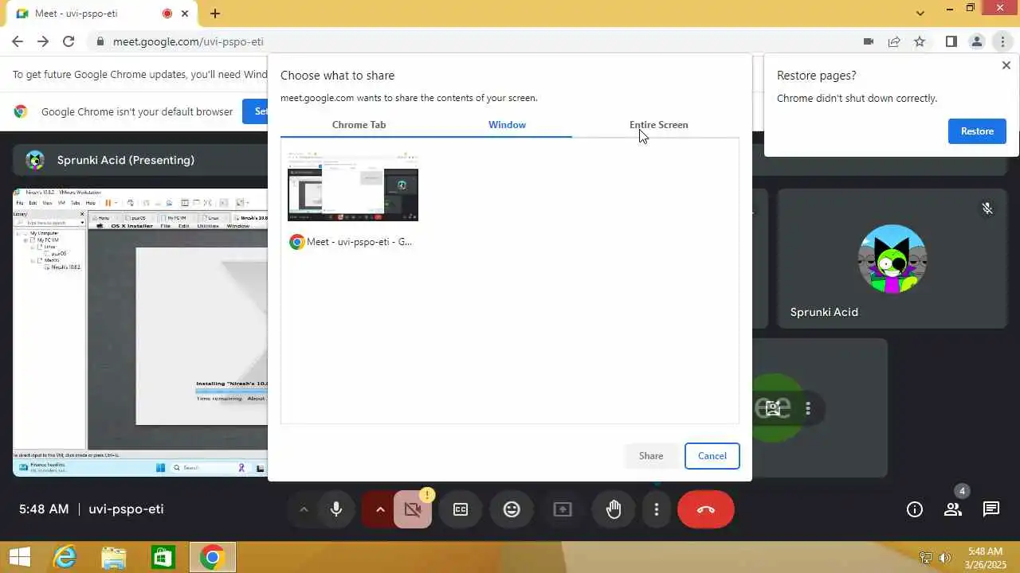The width and height of the screenshot is (1020, 573).
Task: Leave the call with red hang-up button
Action: pyautogui.click(x=706, y=509)
